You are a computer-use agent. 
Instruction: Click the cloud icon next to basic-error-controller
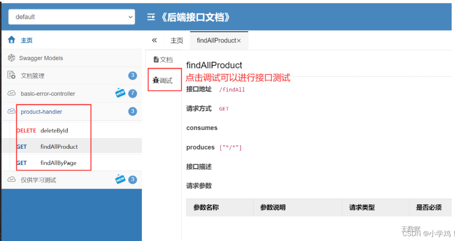(x=11, y=93)
